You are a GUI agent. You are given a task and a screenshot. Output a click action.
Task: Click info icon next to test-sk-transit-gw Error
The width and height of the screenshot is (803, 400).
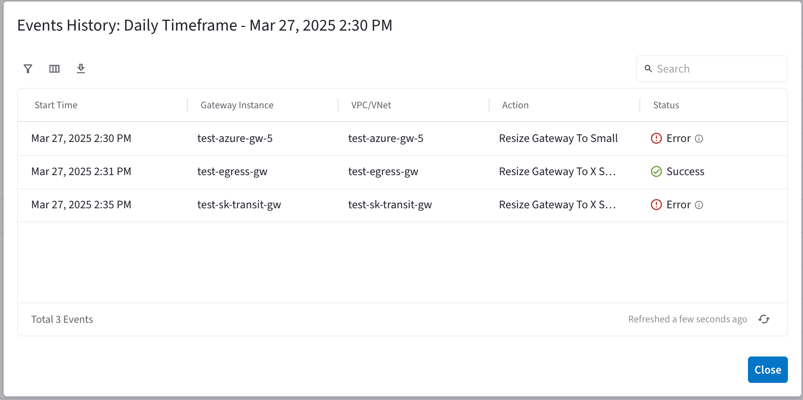(x=699, y=205)
